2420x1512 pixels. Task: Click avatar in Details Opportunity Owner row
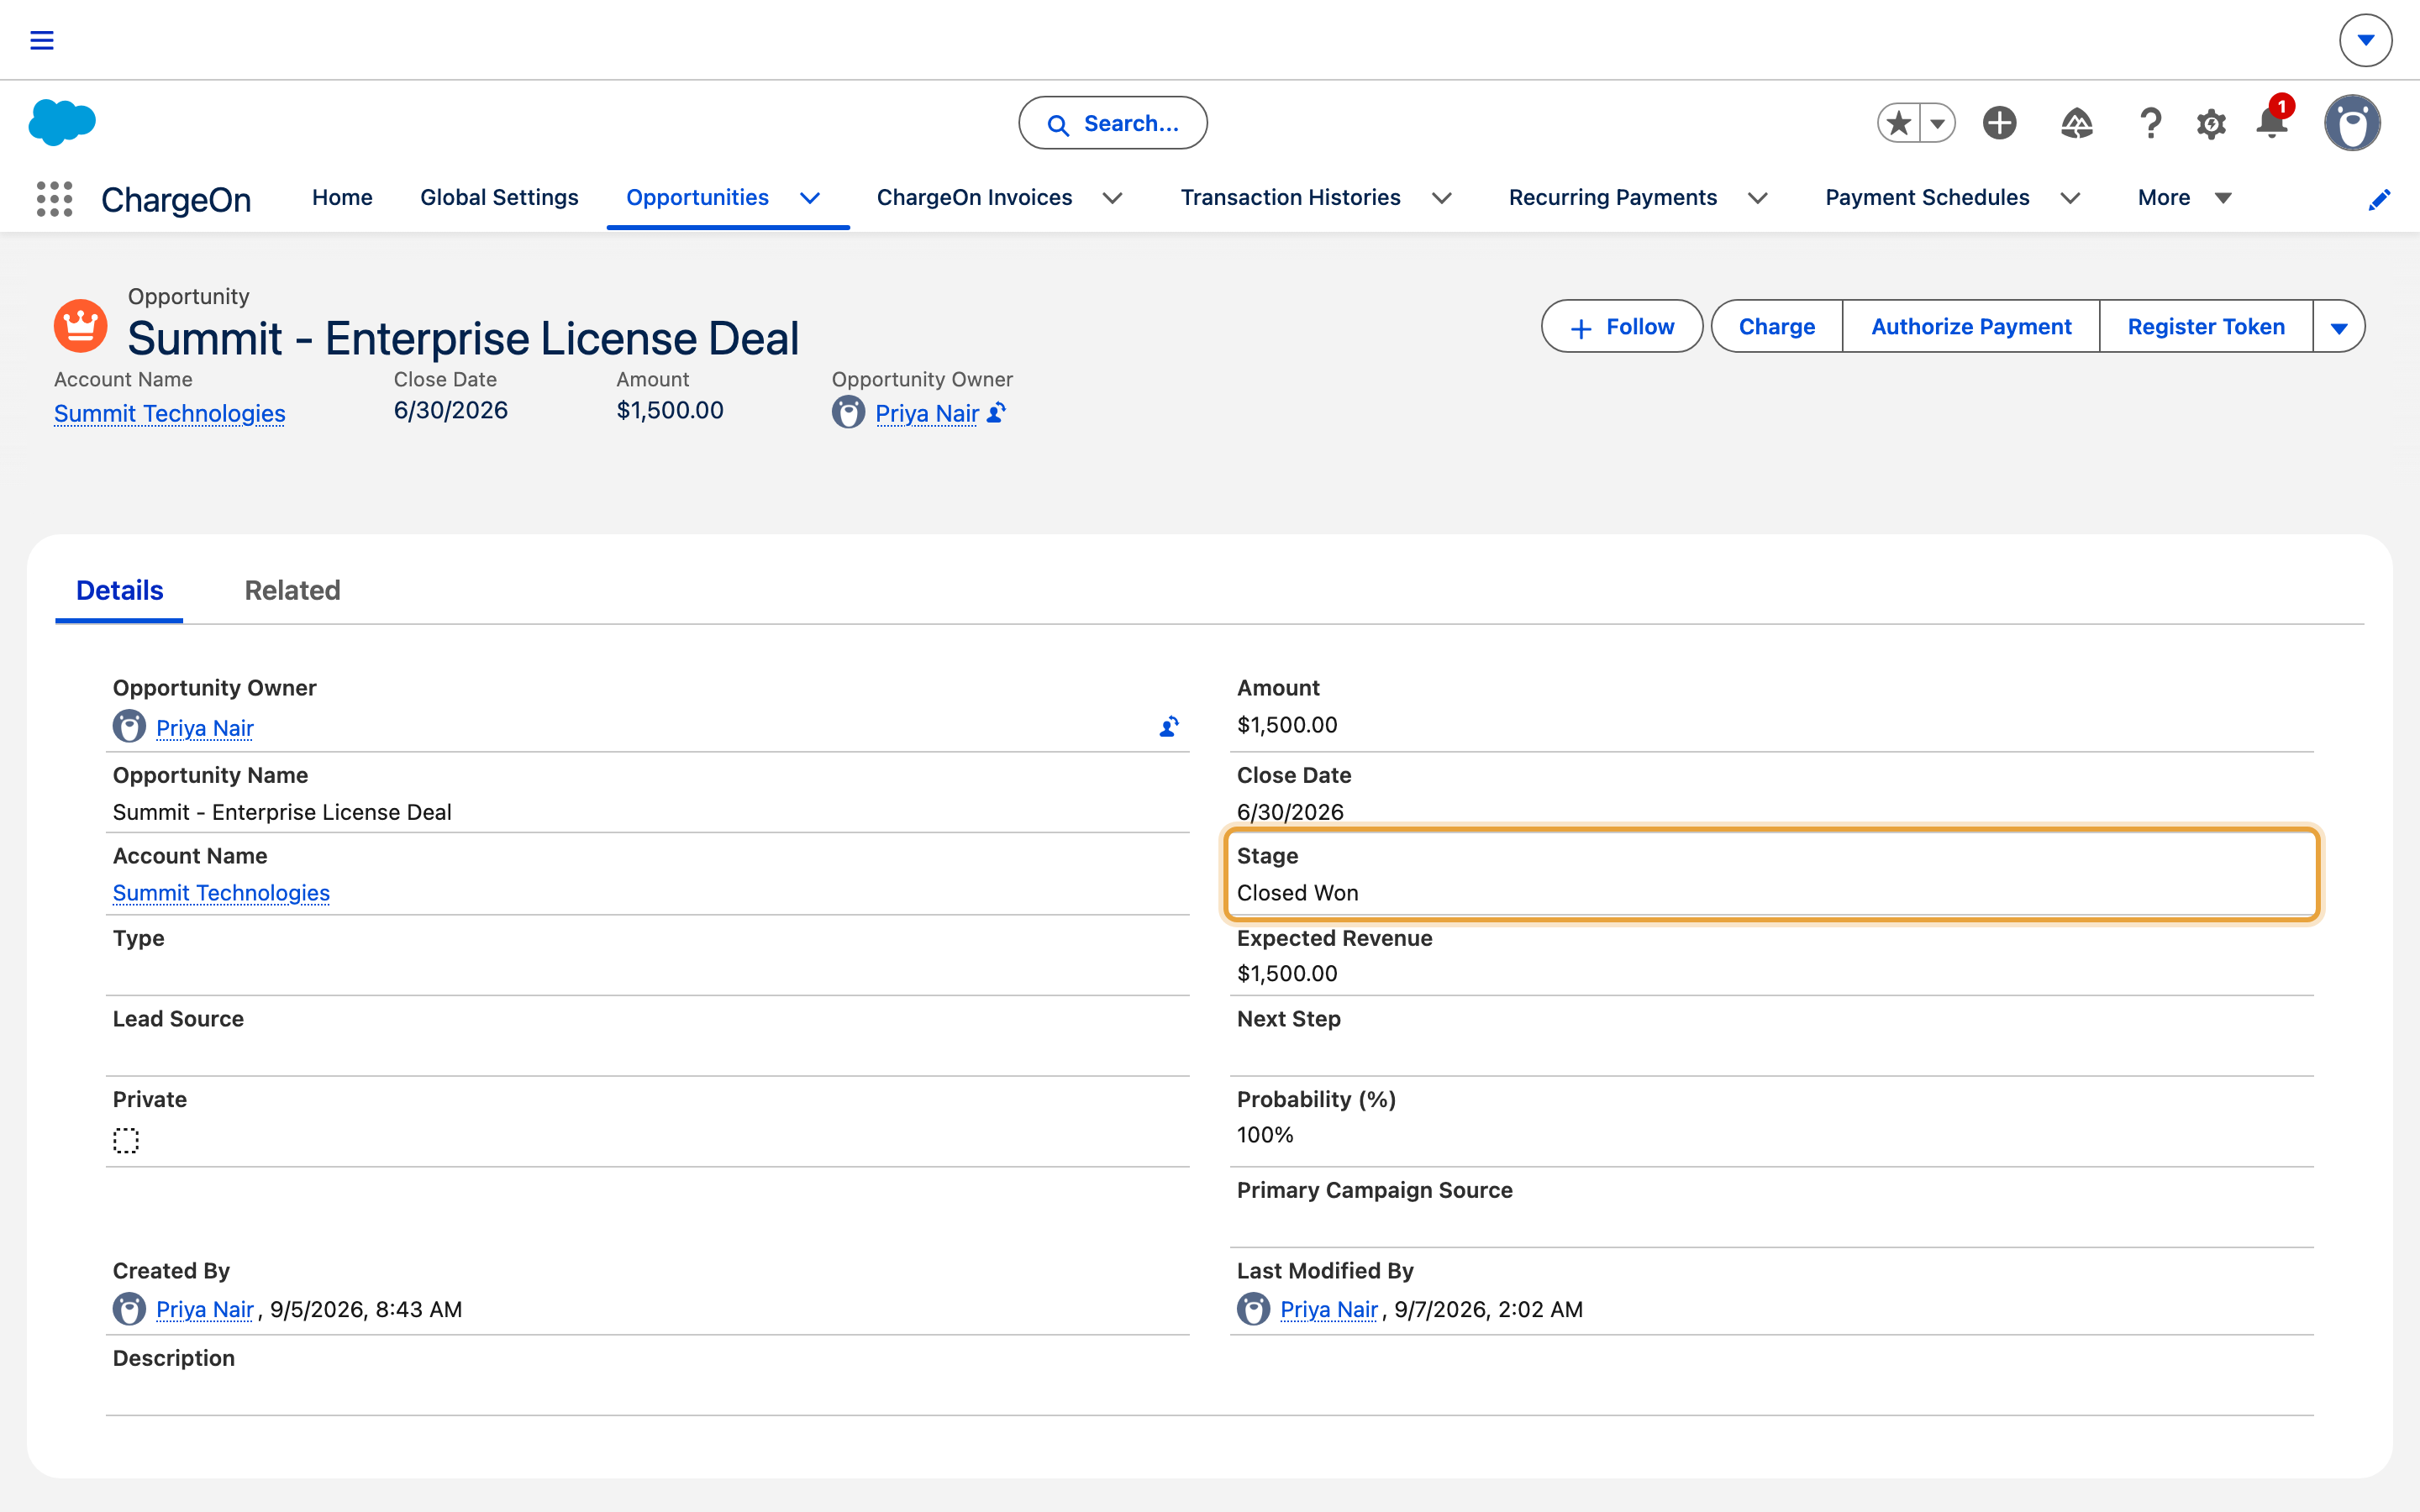[129, 726]
